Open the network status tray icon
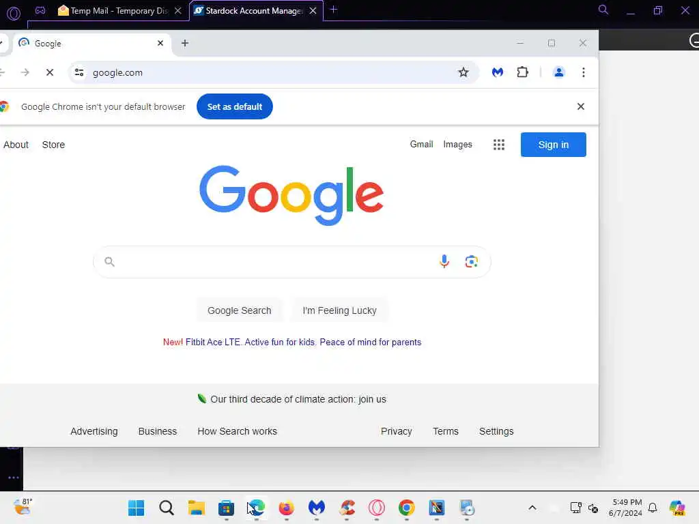 pos(575,508)
